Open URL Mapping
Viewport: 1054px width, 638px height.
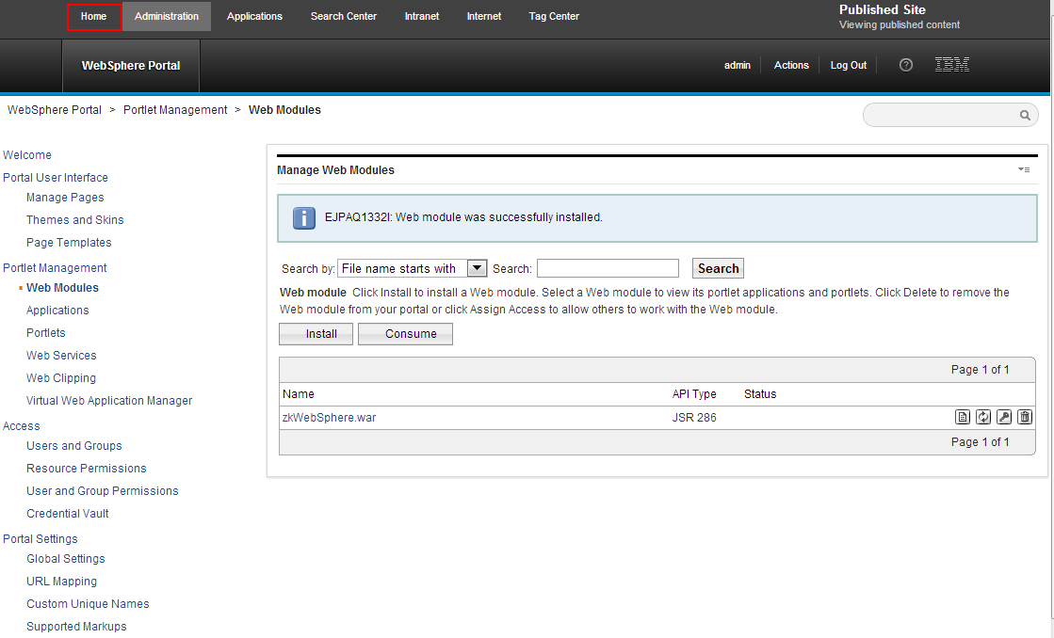62,582
